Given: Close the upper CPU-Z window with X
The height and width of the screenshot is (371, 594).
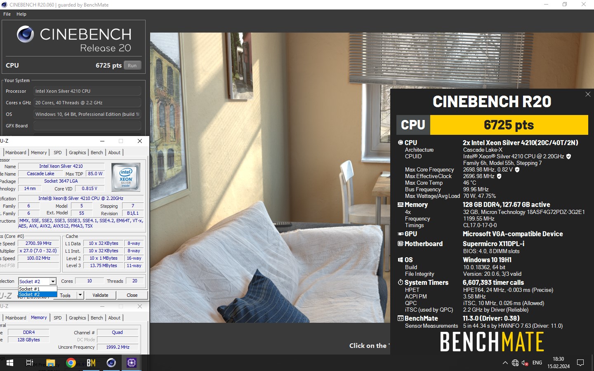Looking at the screenshot, I should [140, 141].
